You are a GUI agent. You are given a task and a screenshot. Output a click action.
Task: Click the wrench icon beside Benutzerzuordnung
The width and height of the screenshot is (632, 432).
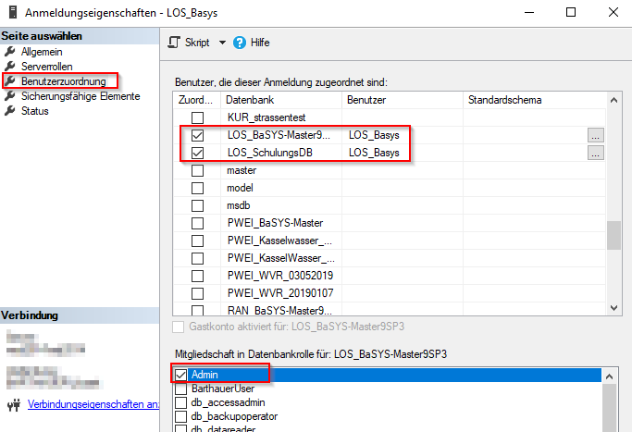pos(11,81)
